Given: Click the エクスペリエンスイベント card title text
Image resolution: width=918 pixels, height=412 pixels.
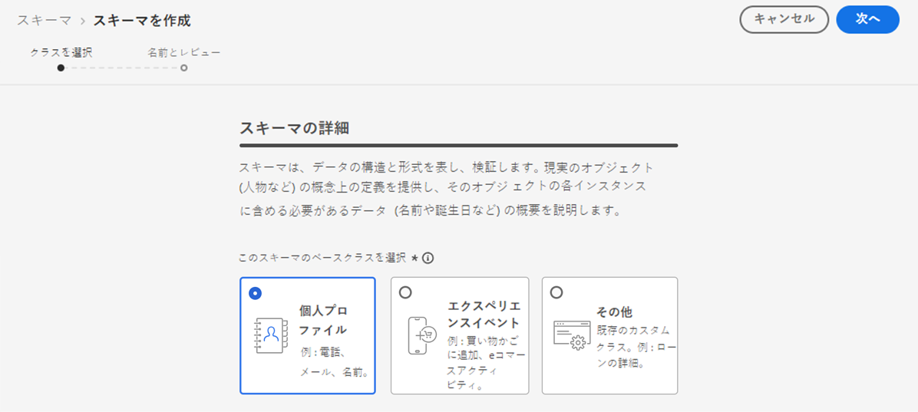Looking at the screenshot, I should click(x=483, y=313).
